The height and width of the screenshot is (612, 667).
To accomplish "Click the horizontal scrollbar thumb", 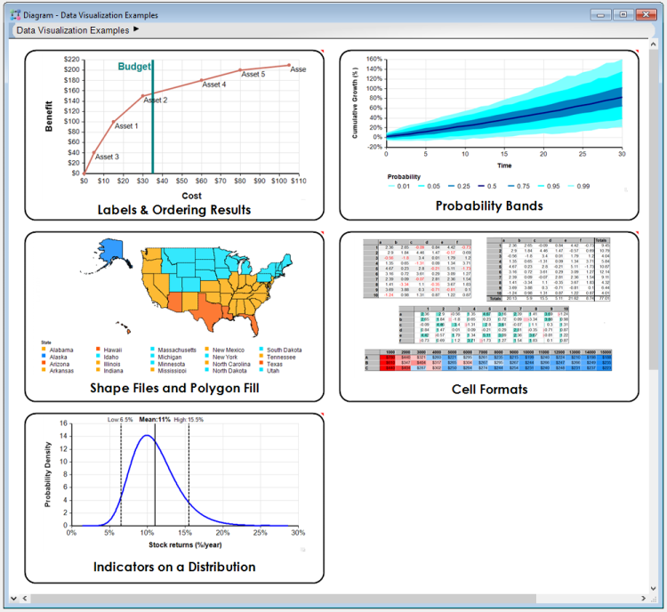I will click(x=283, y=599).
